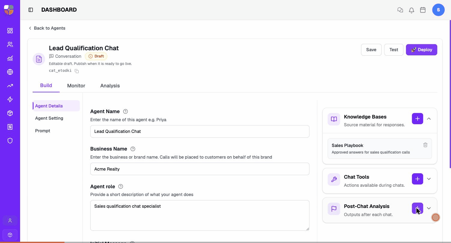The height and width of the screenshot is (243, 451).
Task: Switch to the Build tab
Action: coord(46,85)
